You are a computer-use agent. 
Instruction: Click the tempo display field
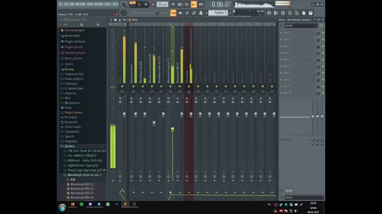coord(162,4)
